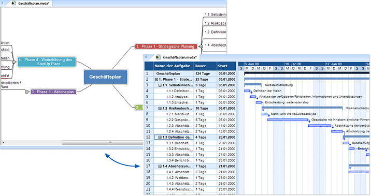
Task: Click the document icon on the mind map tab
Action: [13, 3]
